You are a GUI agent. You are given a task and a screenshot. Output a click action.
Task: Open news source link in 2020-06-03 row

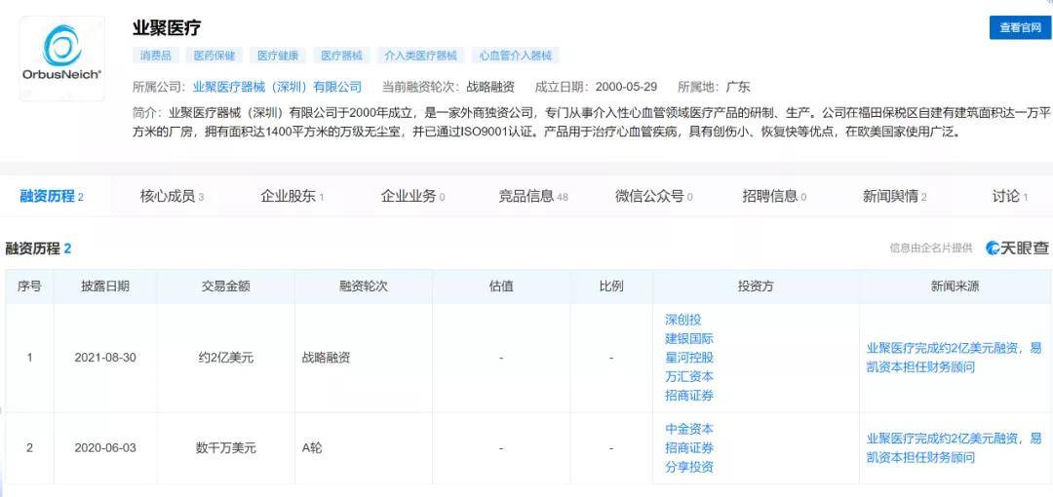955,448
